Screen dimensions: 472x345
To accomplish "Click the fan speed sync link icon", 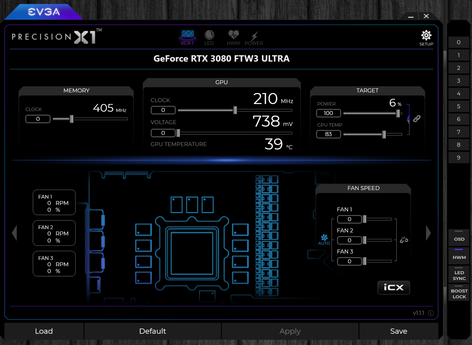I will coord(404,240).
